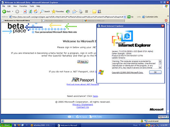
Task: Switch to the Microsoft Corporation tab
Action: (62, 21)
